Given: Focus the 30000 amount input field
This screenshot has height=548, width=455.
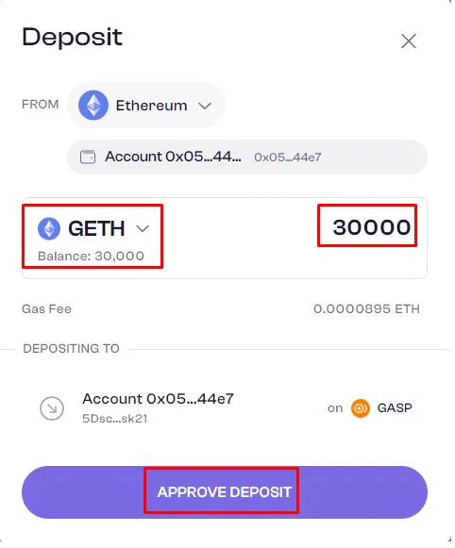Looking at the screenshot, I should [371, 227].
